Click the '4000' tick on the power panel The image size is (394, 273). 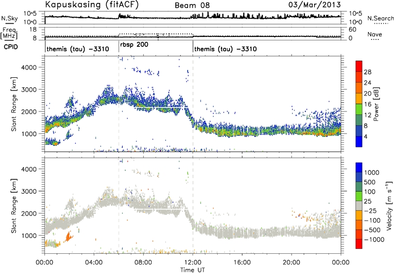29,68
